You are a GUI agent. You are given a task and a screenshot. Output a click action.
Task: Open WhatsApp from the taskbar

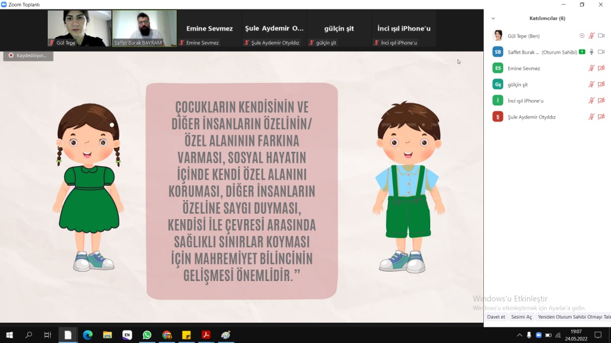point(147,335)
